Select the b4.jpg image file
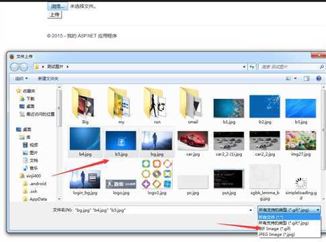Viewport: 326px width, 242px height. click(85, 142)
